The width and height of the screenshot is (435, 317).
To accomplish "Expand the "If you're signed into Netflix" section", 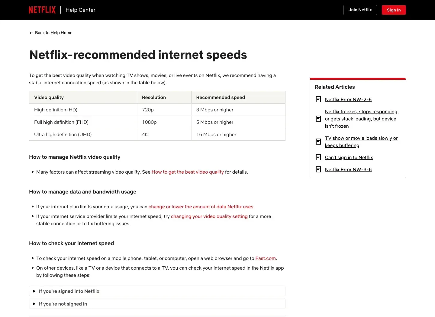I will (157, 291).
